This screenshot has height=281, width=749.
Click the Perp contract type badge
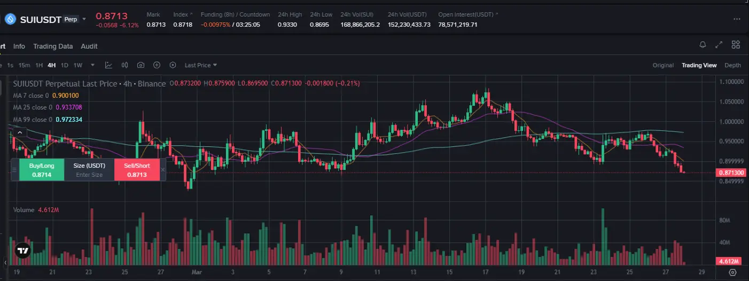tap(71, 19)
